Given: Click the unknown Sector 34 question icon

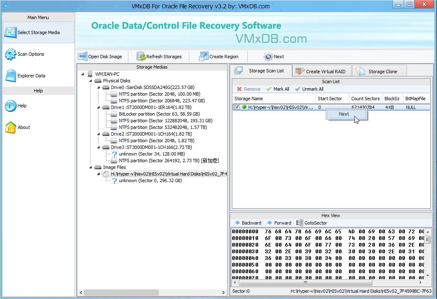Looking at the screenshot, I should click(114, 154).
